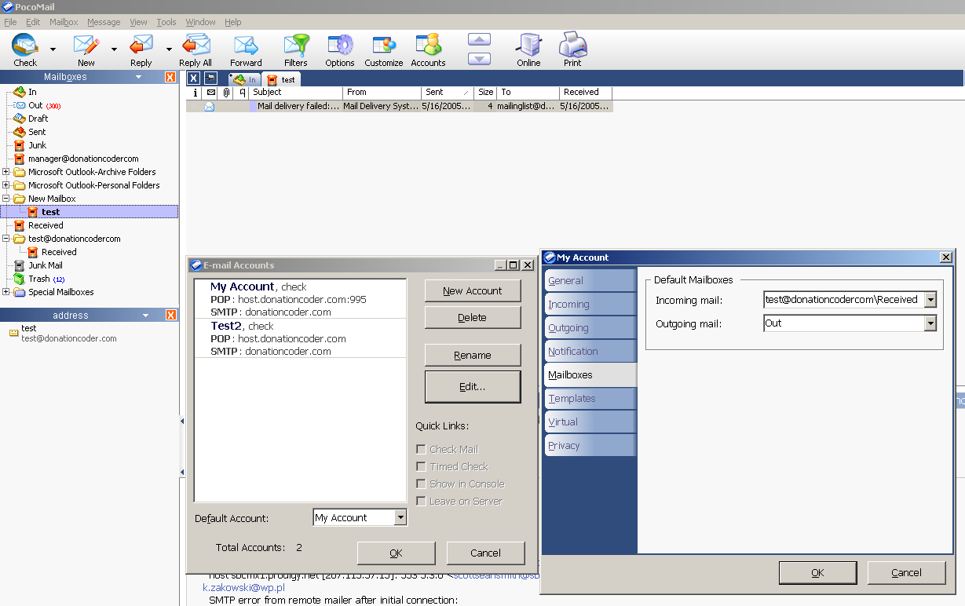Click the previous message up arrow icon

(479, 39)
